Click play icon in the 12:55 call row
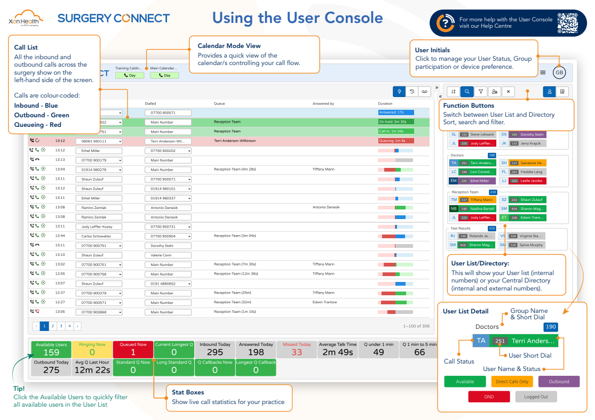 [43, 273]
